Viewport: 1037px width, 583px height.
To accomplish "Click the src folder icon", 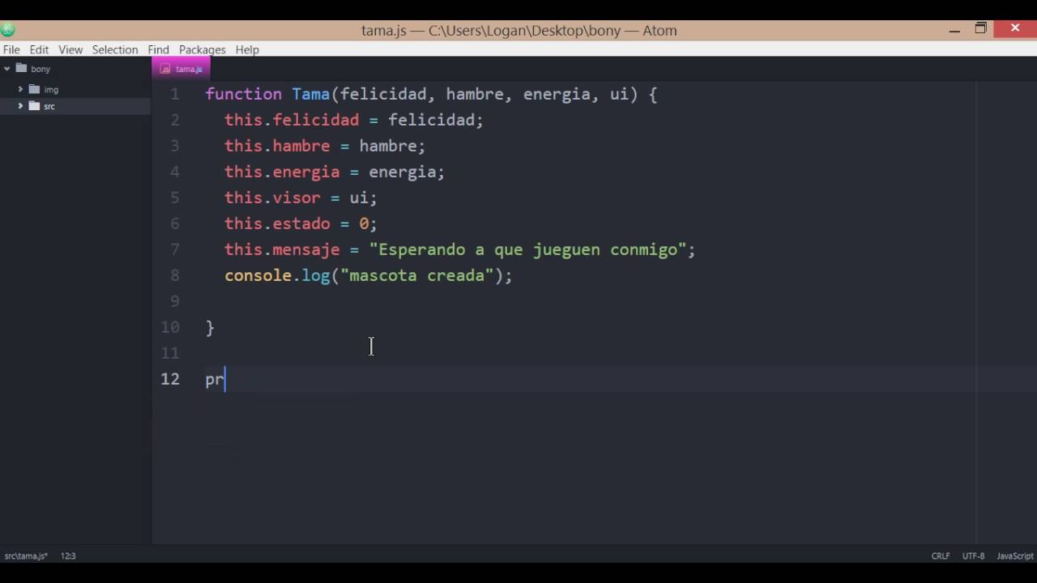I will click(x=34, y=106).
